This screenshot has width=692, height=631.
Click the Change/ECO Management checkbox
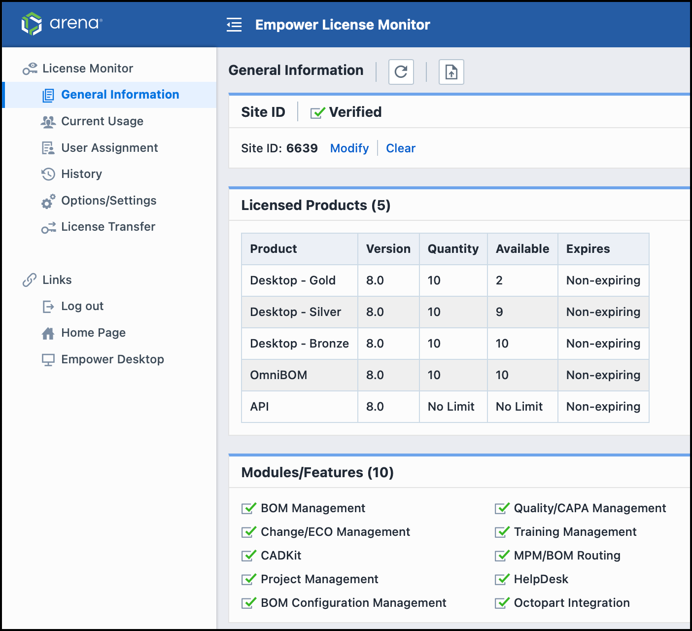pyautogui.click(x=249, y=532)
